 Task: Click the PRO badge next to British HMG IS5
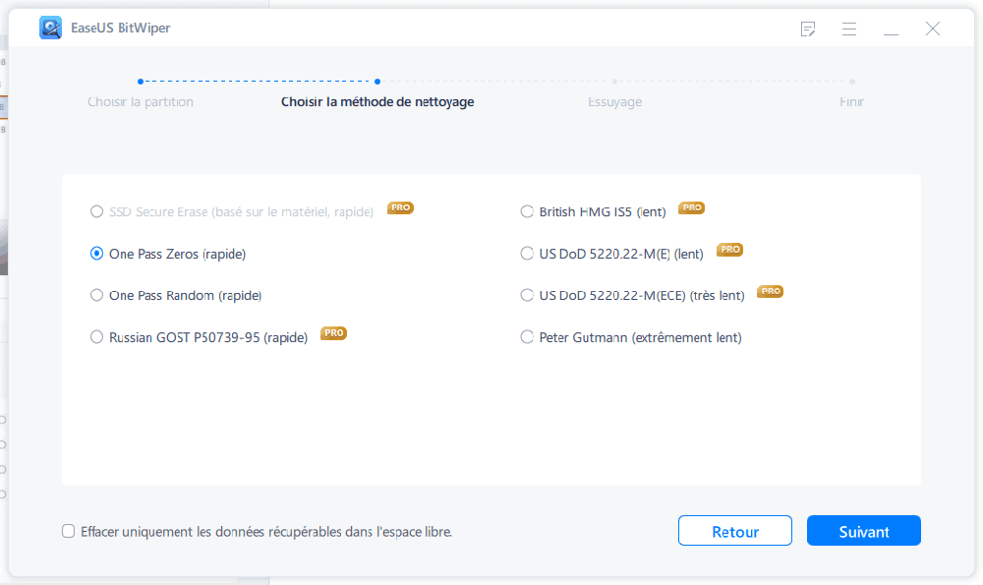point(691,207)
